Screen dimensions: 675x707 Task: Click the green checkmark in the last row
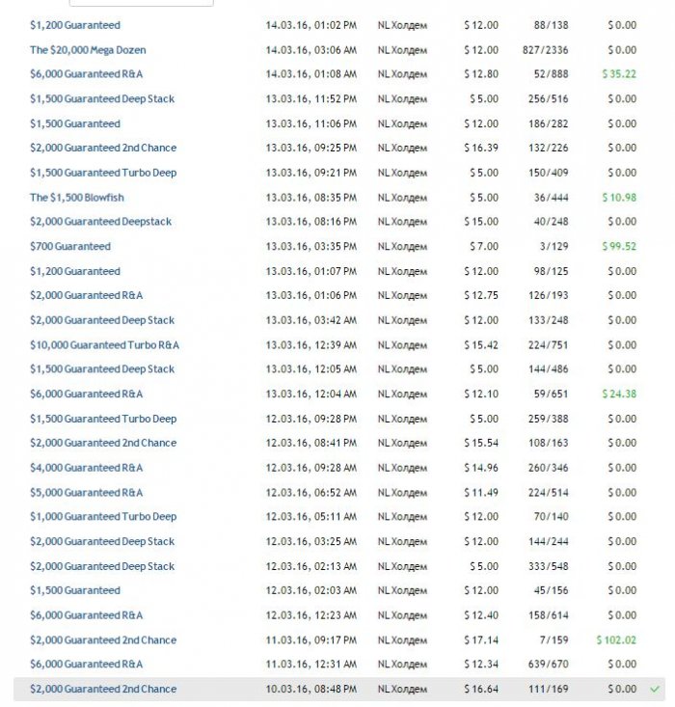655,689
